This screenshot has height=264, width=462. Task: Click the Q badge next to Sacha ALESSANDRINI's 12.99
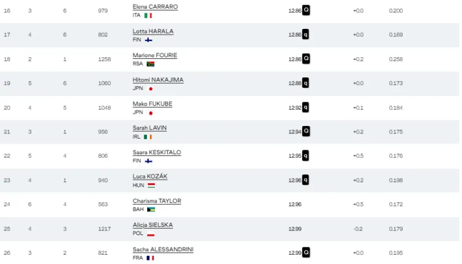coord(306,252)
